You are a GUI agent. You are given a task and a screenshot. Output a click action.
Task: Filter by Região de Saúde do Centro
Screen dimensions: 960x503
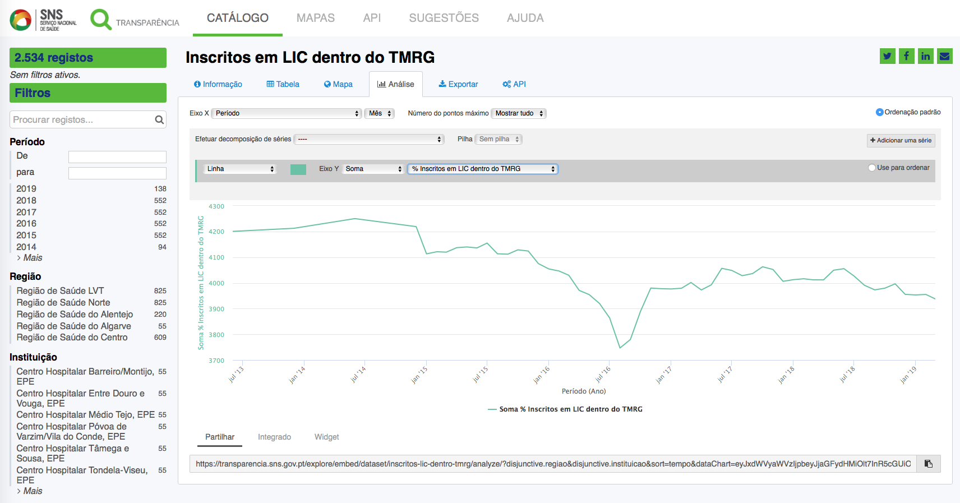pyautogui.click(x=91, y=338)
